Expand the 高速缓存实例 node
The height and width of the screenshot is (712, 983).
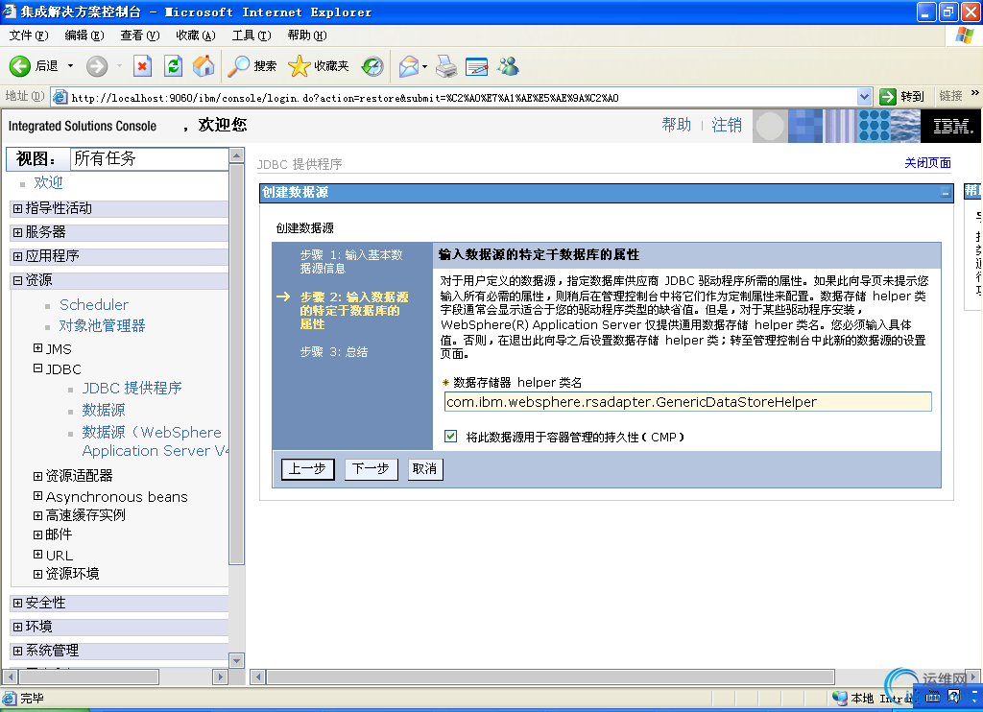tap(37, 515)
